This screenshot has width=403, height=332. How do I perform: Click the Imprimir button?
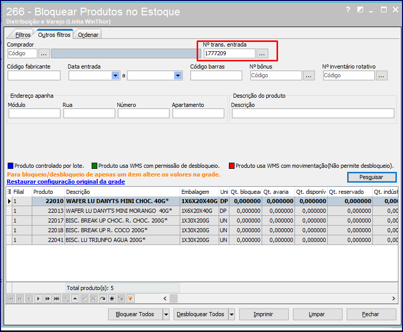coord(264,315)
